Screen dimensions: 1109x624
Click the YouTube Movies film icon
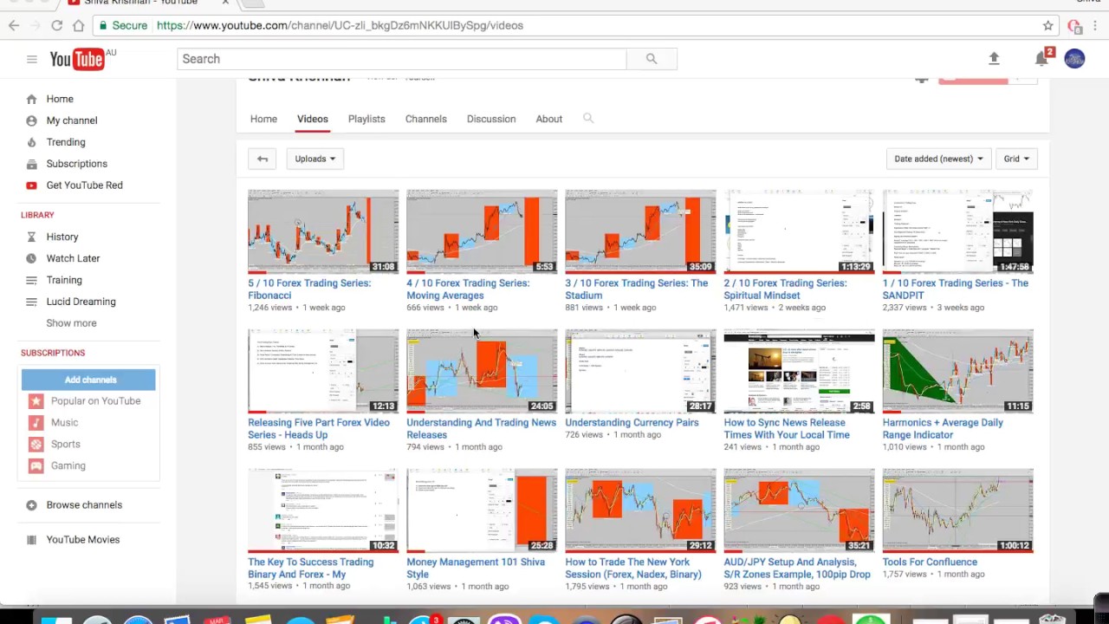[x=31, y=540]
